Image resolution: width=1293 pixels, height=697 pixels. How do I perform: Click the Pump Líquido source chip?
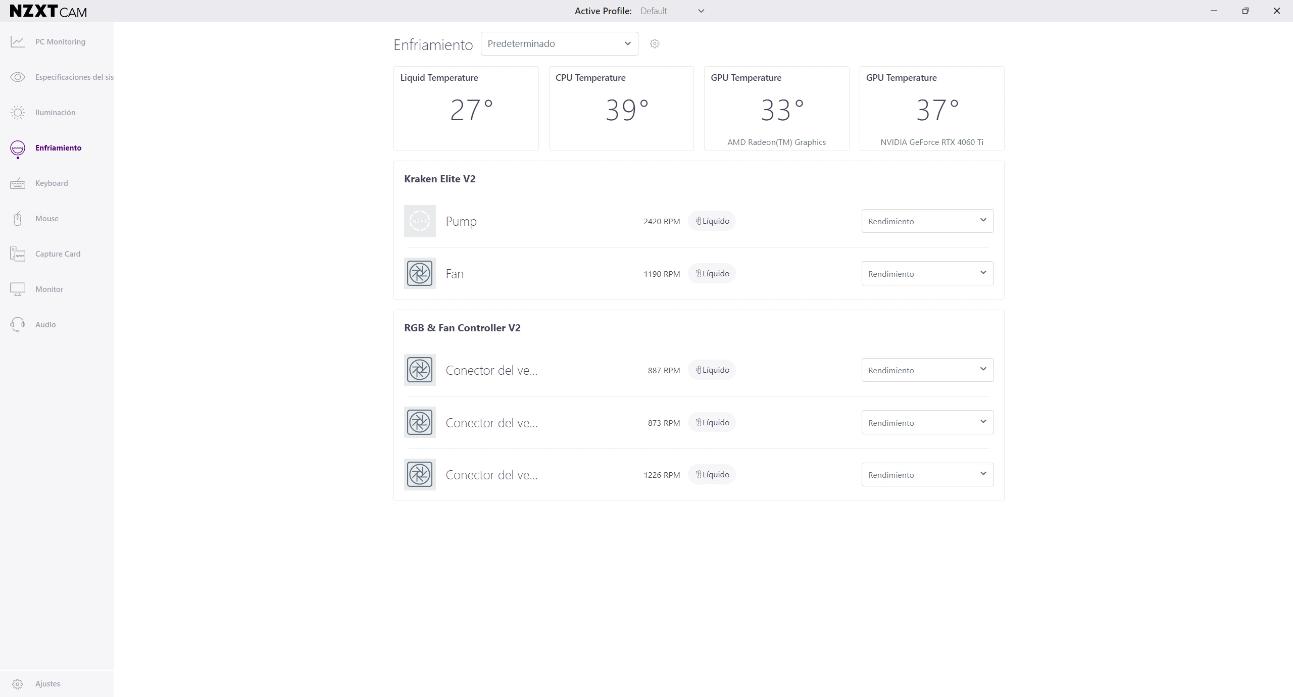click(712, 221)
